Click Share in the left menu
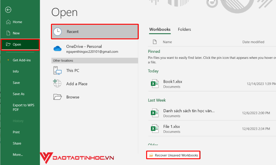The image size is (276, 165). (17, 143)
